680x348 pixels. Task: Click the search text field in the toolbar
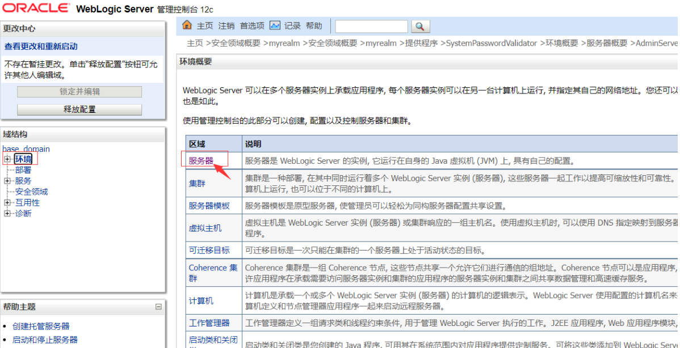click(x=371, y=26)
